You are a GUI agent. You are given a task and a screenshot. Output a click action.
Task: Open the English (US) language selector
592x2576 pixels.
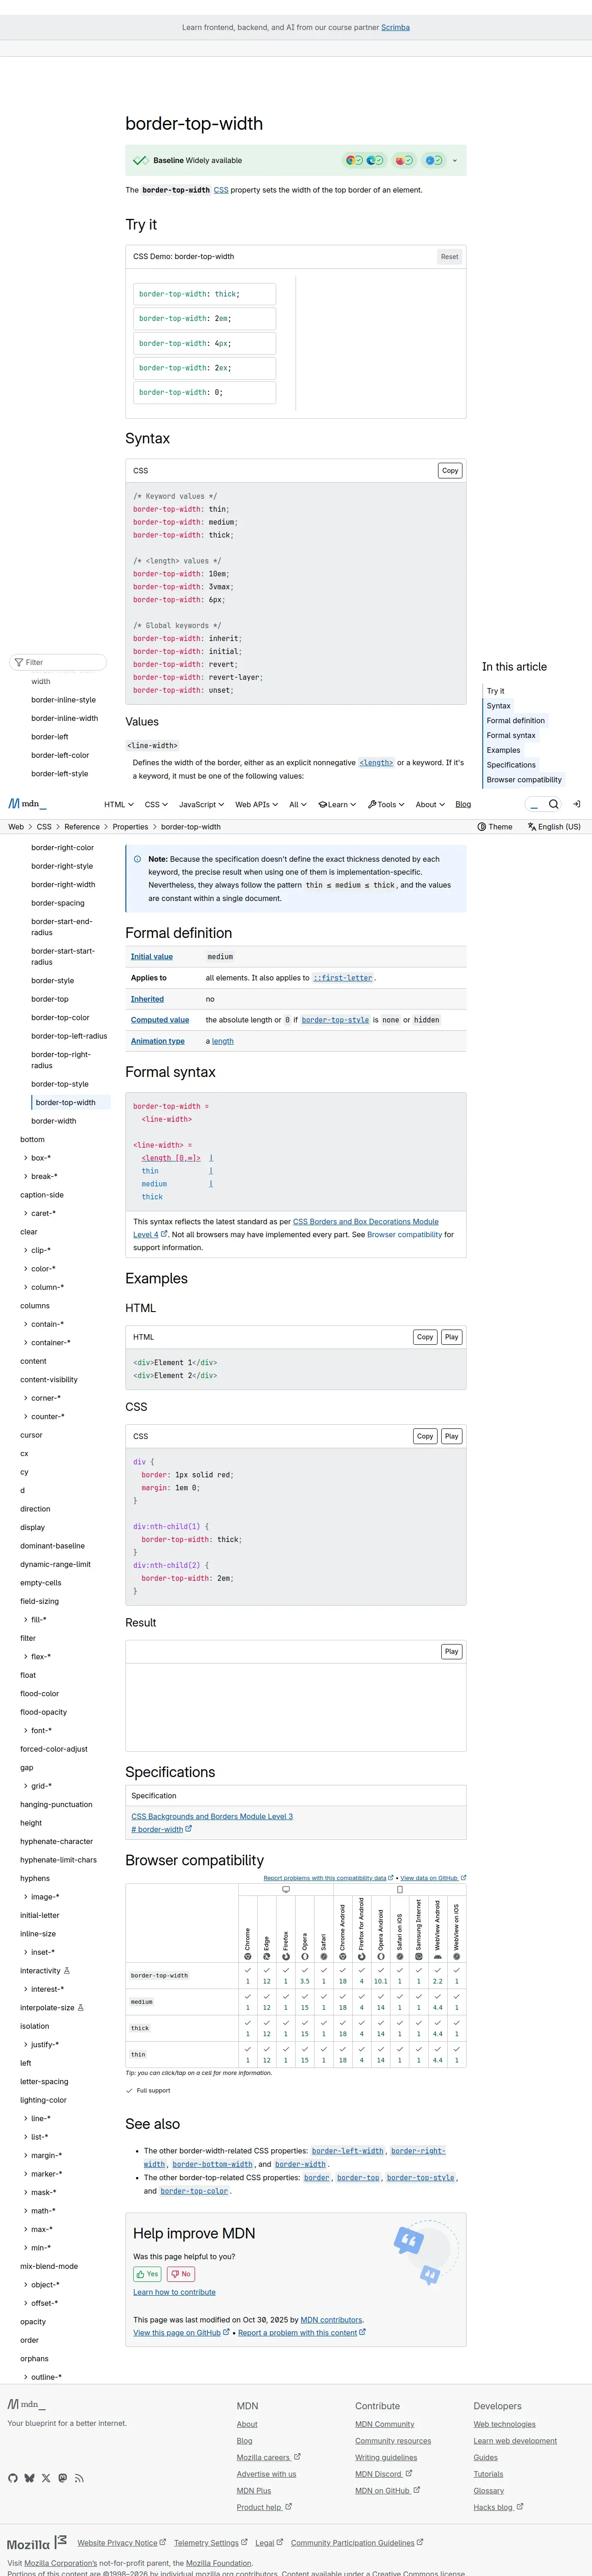pos(554,827)
